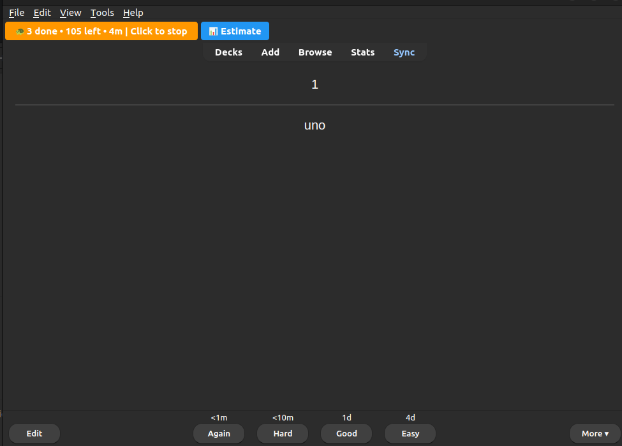Viewport: 622px width, 446px height.
Task: Open the View menu
Action: (x=70, y=12)
